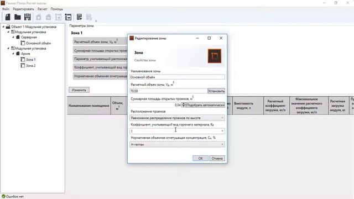The image size is (354, 199).
Task: Adjust the open area 0,04 spinner arrows
Action: [x=184, y=104]
